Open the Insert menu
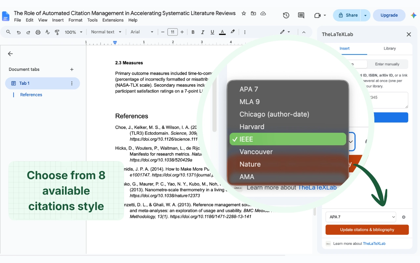Viewport: 420px width, 263px height. click(x=58, y=20)
